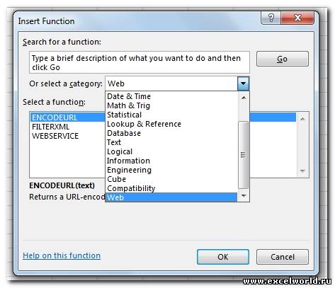335x288 pixels.
Task: Pick the Engineering category
Action: [171, 170]
